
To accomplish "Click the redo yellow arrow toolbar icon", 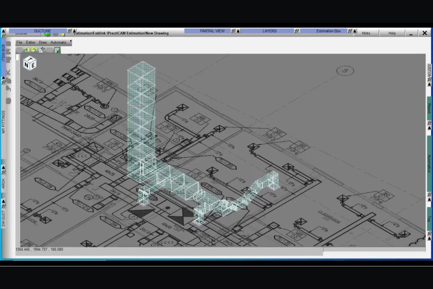I will (27, 50).
